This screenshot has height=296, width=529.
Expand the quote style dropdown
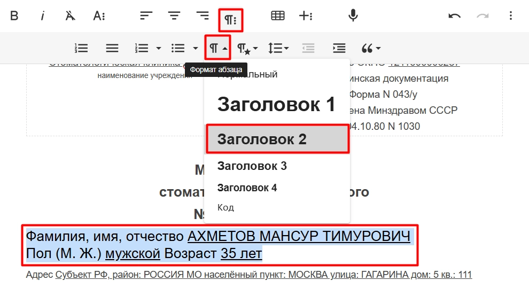pyautogui.click(x=371, y=49)
